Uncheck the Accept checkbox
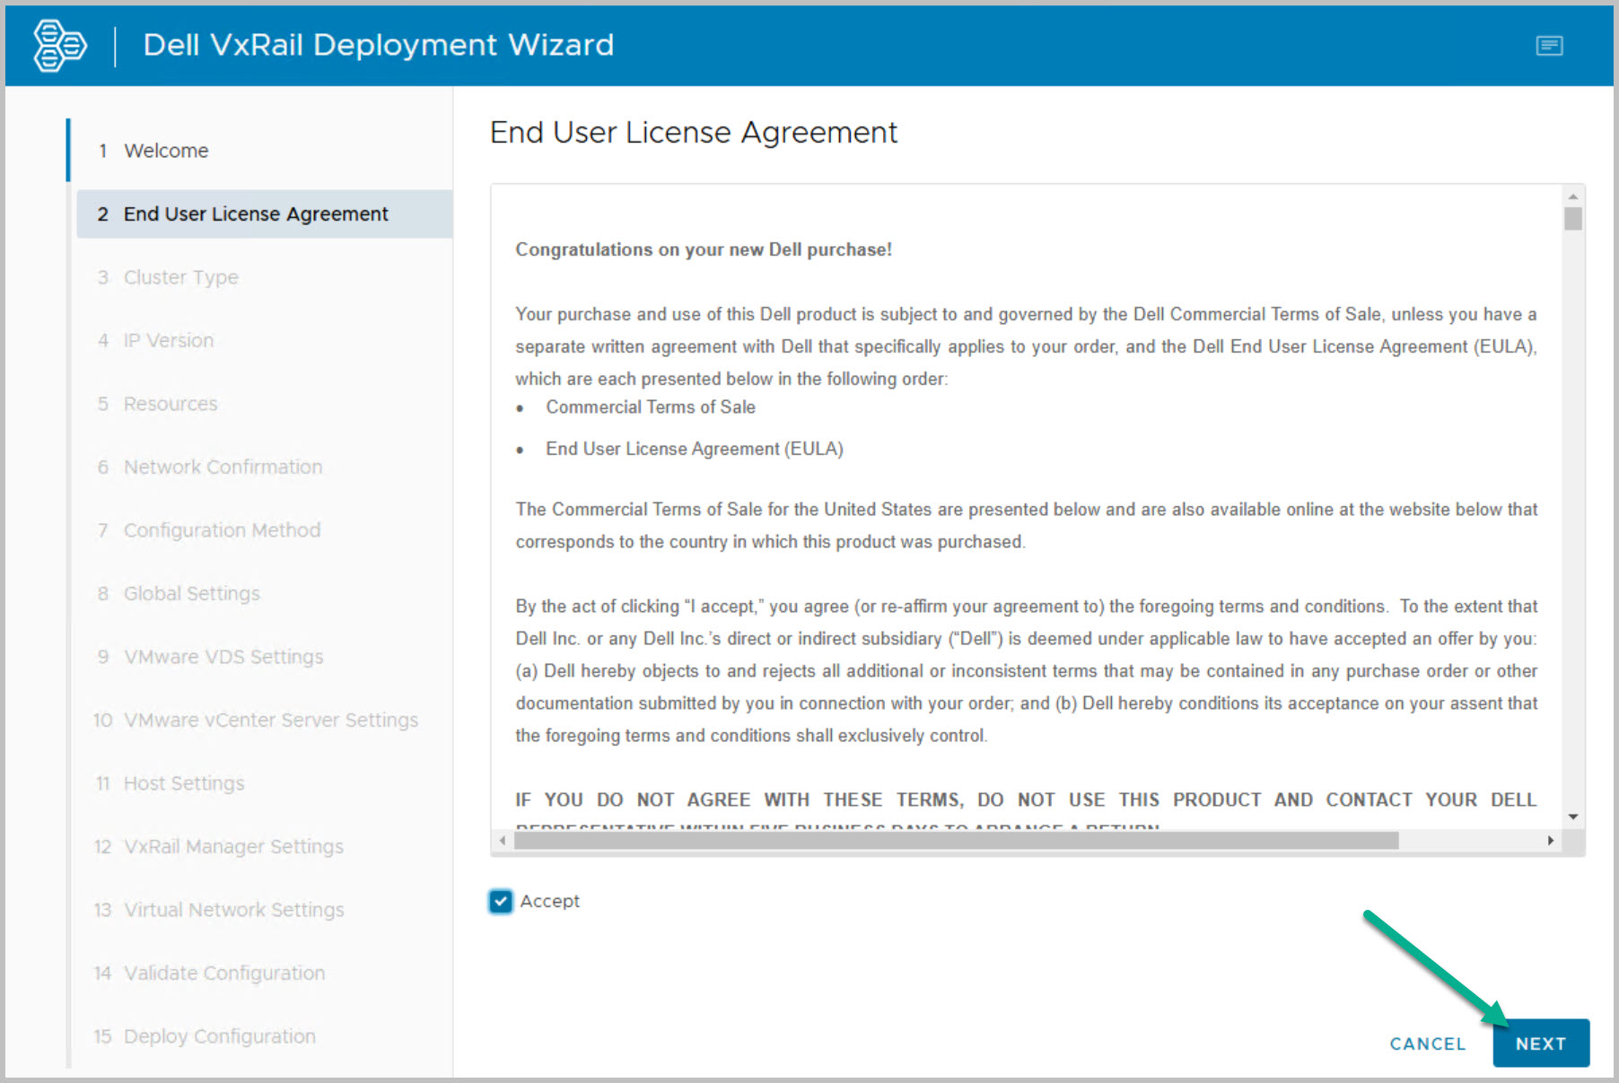 pyautogui.click(x=501, y=901)
